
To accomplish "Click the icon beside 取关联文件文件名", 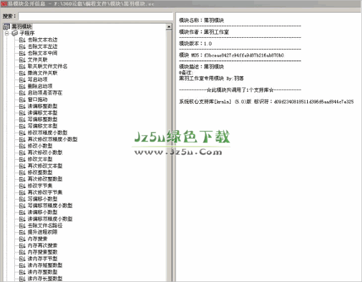I will (x=22, y=66).
